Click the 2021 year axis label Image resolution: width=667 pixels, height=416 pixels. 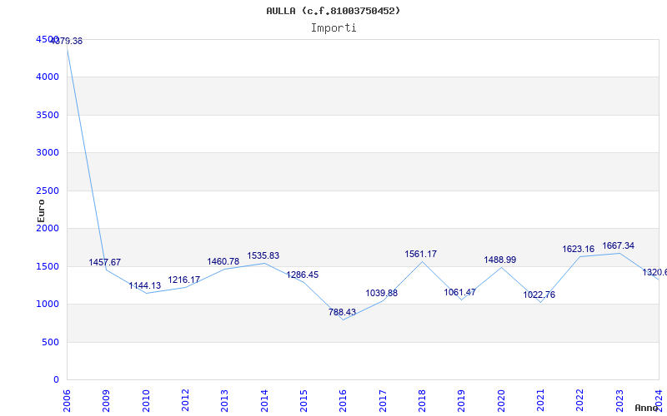[540, 401]
